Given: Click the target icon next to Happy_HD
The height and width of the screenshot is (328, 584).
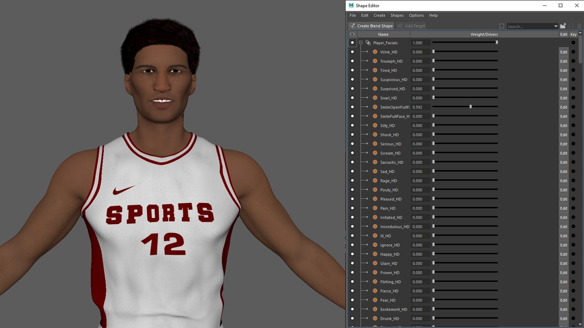Looking at the screenshot, I should click(375, 254).
